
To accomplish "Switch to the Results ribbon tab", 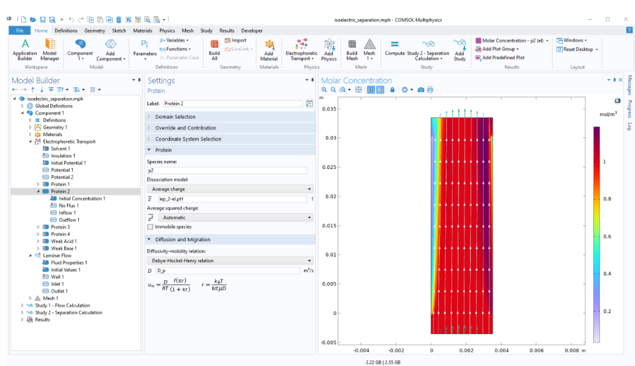I will 227,30.
